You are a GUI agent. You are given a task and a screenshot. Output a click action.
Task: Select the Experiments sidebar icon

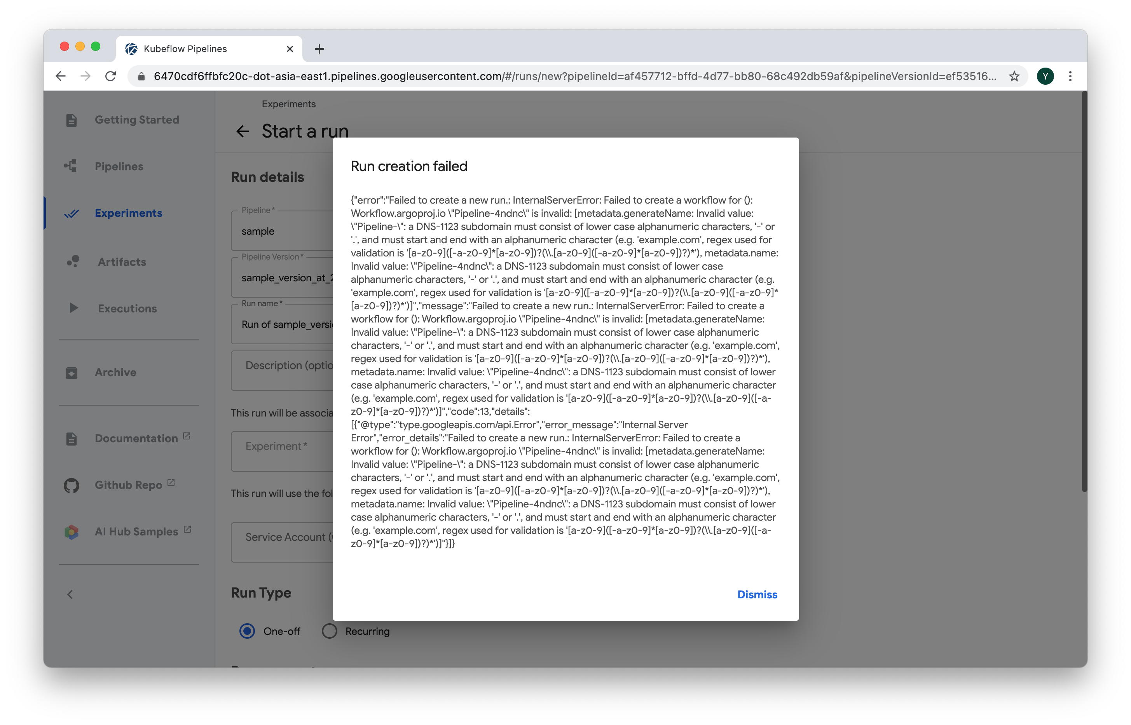pos(72,213)
